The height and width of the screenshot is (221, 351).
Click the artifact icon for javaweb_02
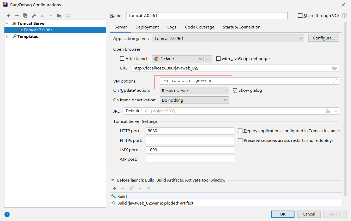114,203
